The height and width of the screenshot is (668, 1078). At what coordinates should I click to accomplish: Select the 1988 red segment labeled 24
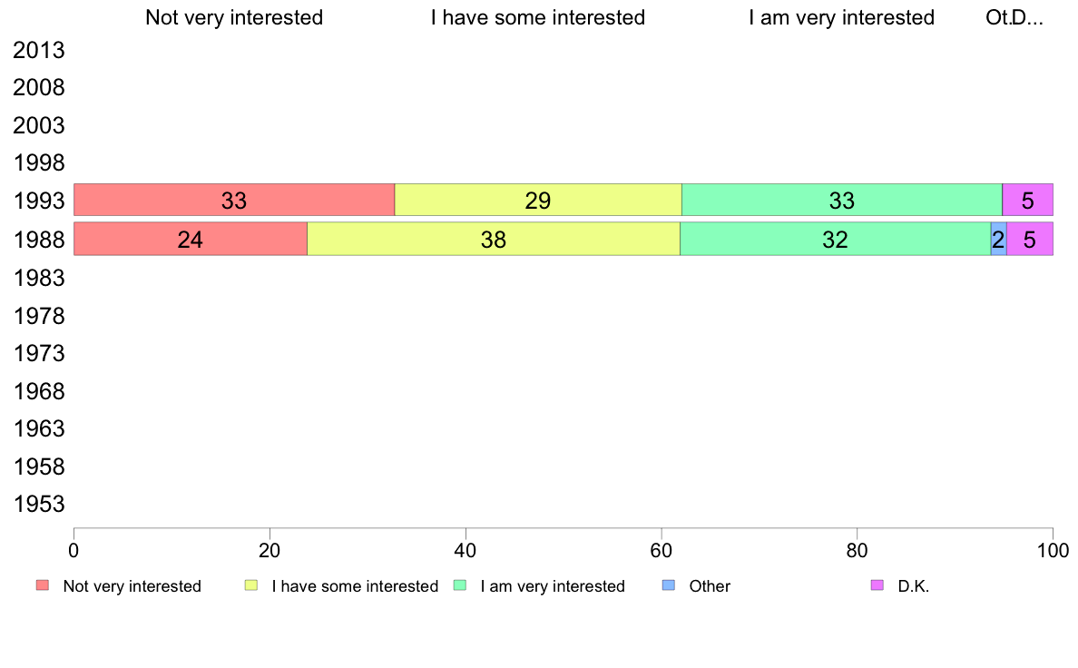coord(191,239)
